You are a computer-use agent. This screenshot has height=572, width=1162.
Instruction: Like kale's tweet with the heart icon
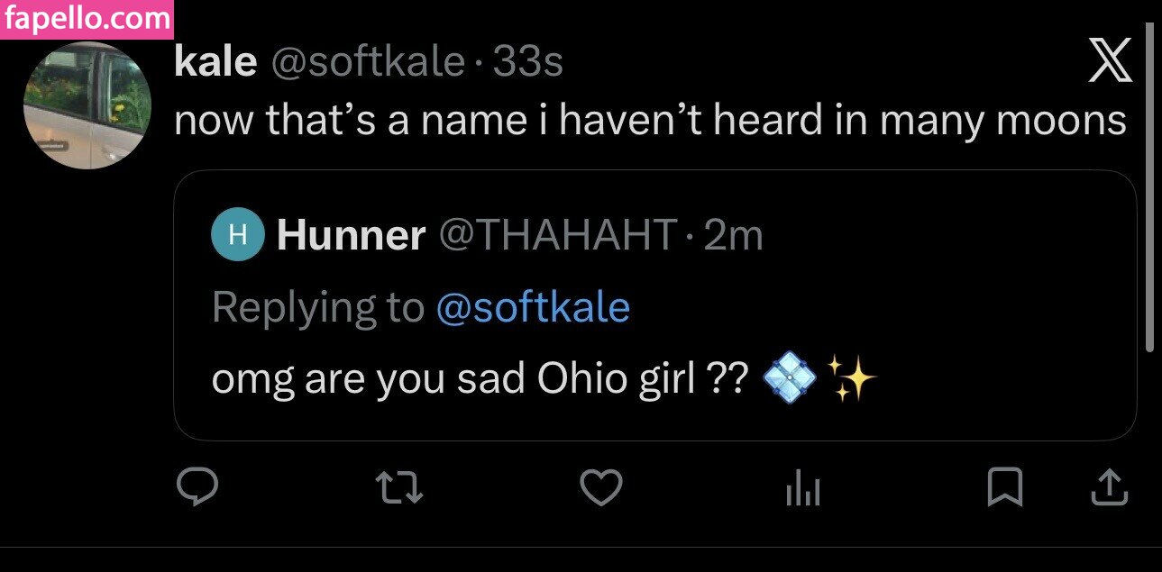click(600, 489)
